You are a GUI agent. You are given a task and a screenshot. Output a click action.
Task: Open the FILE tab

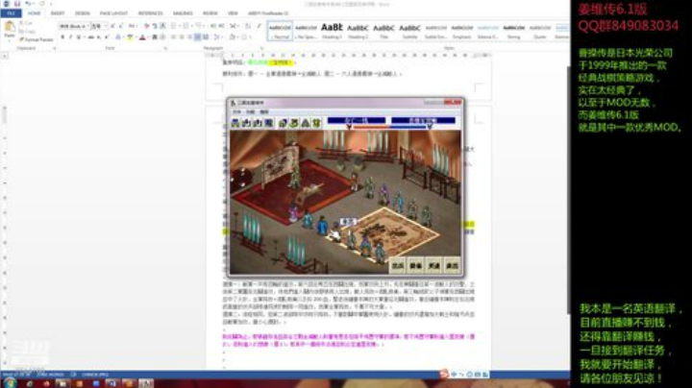(11, 13)
